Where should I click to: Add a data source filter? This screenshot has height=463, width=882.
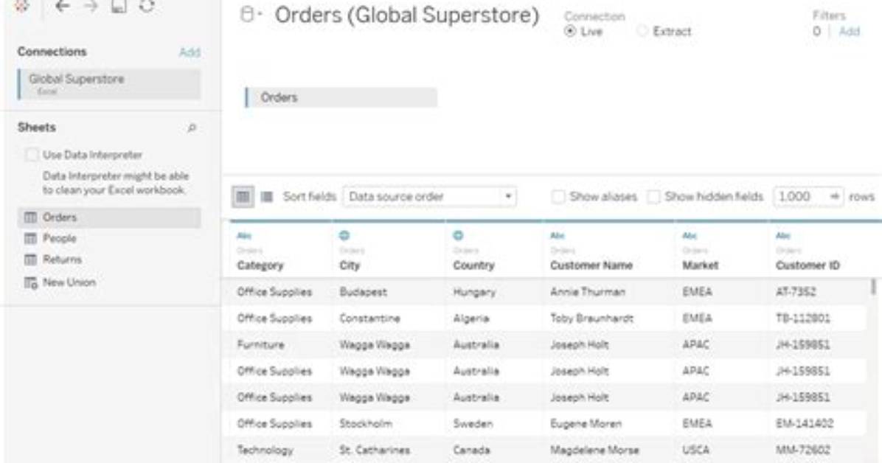tap(850, 32)
